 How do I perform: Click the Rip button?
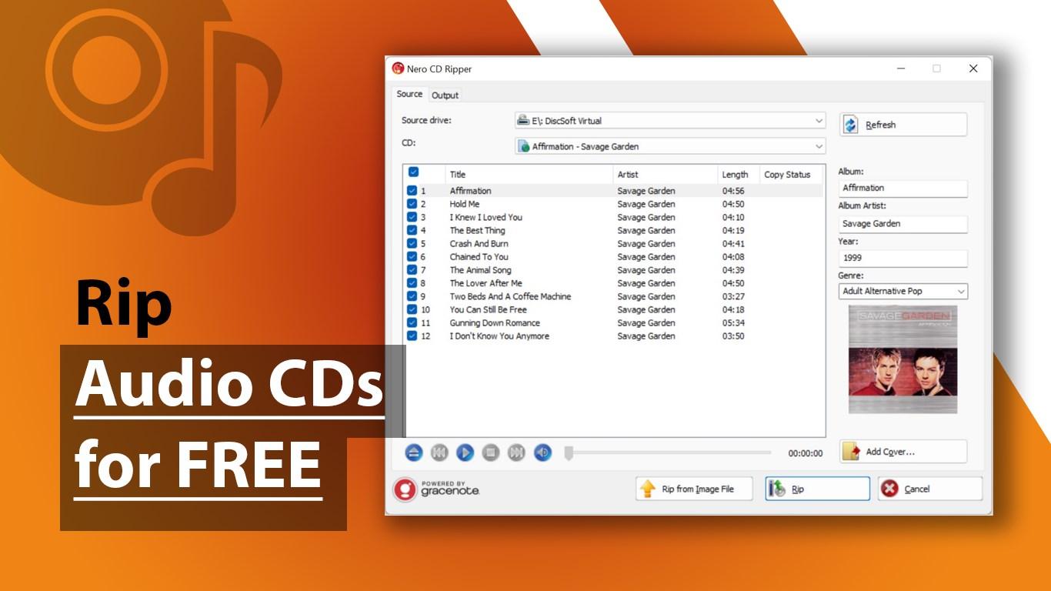coord(817,489)
